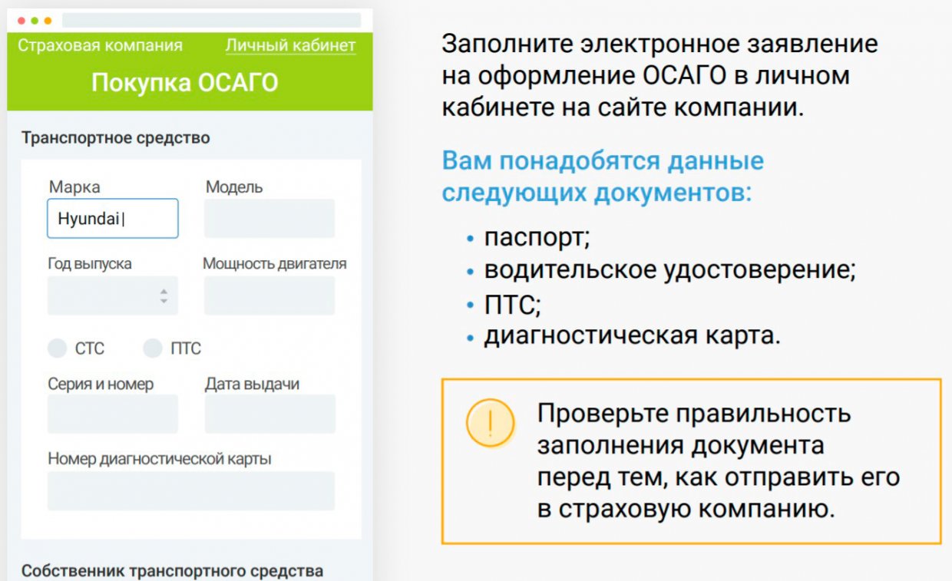The width and height of the screenshot is (952, 581).
Task: Click the green browser window dot
Action: coord(35,21)
